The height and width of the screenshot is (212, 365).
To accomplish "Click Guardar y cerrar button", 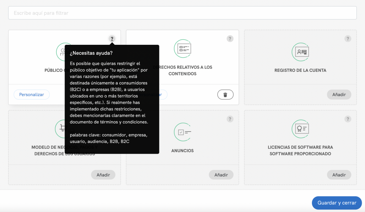I will click(x=336, y=203).
